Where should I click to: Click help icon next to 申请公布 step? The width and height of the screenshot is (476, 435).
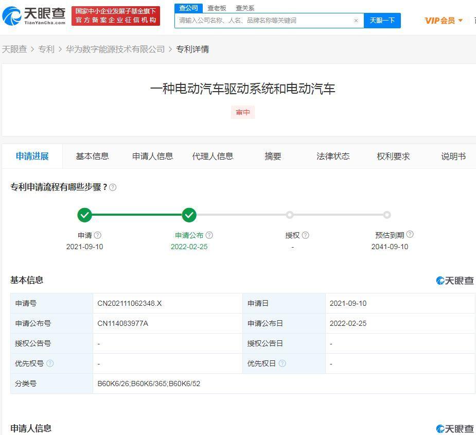pos(209,235)
